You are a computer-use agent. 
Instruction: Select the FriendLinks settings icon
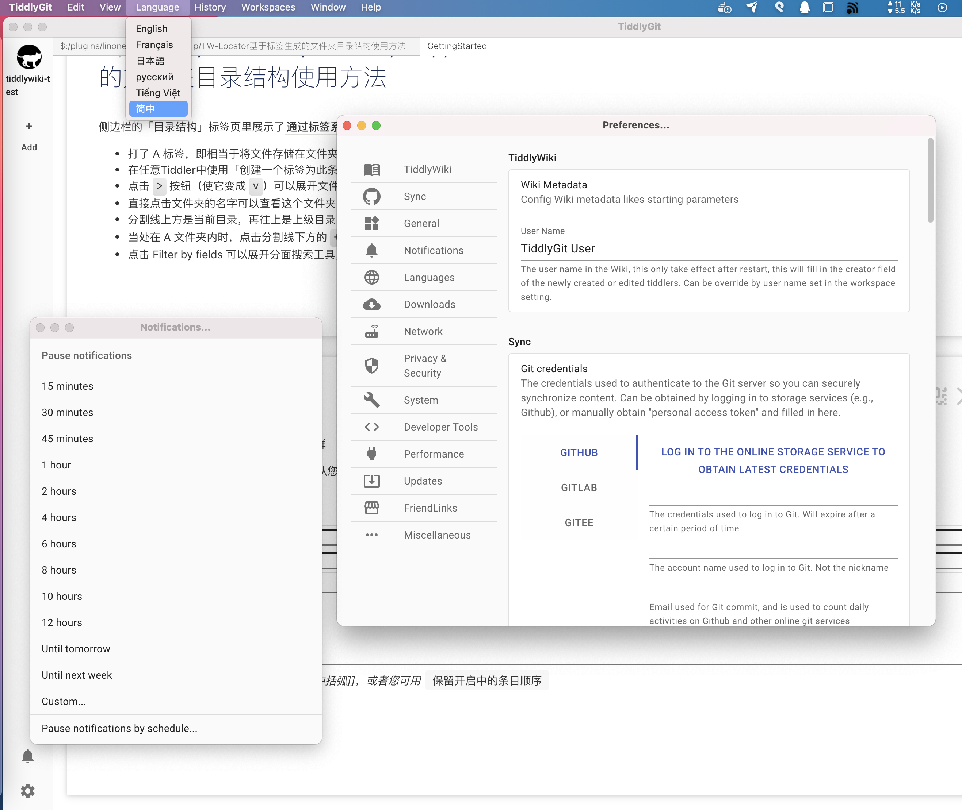point(373,508)
